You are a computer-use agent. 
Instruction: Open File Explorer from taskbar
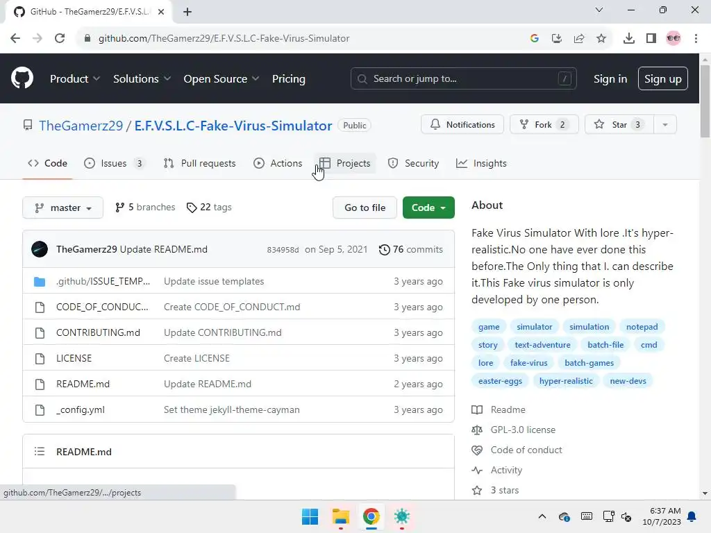click(x=340, y=516)
